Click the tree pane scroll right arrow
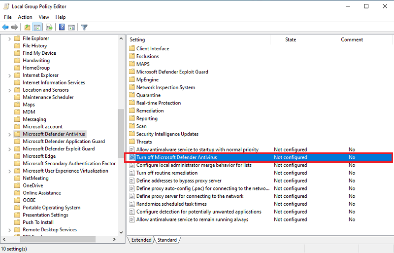The height and width of the screenshot is (253, 394). [114, 239]
